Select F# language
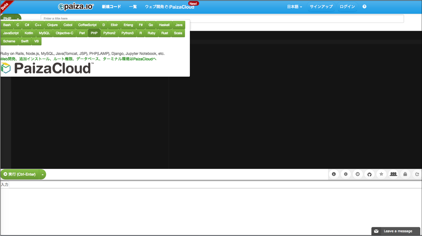Screen dimensions: 422x236 (x=141, y=25)
